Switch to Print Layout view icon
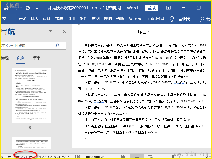The width and height of the screenshot is (212, 159). point(137,157)
